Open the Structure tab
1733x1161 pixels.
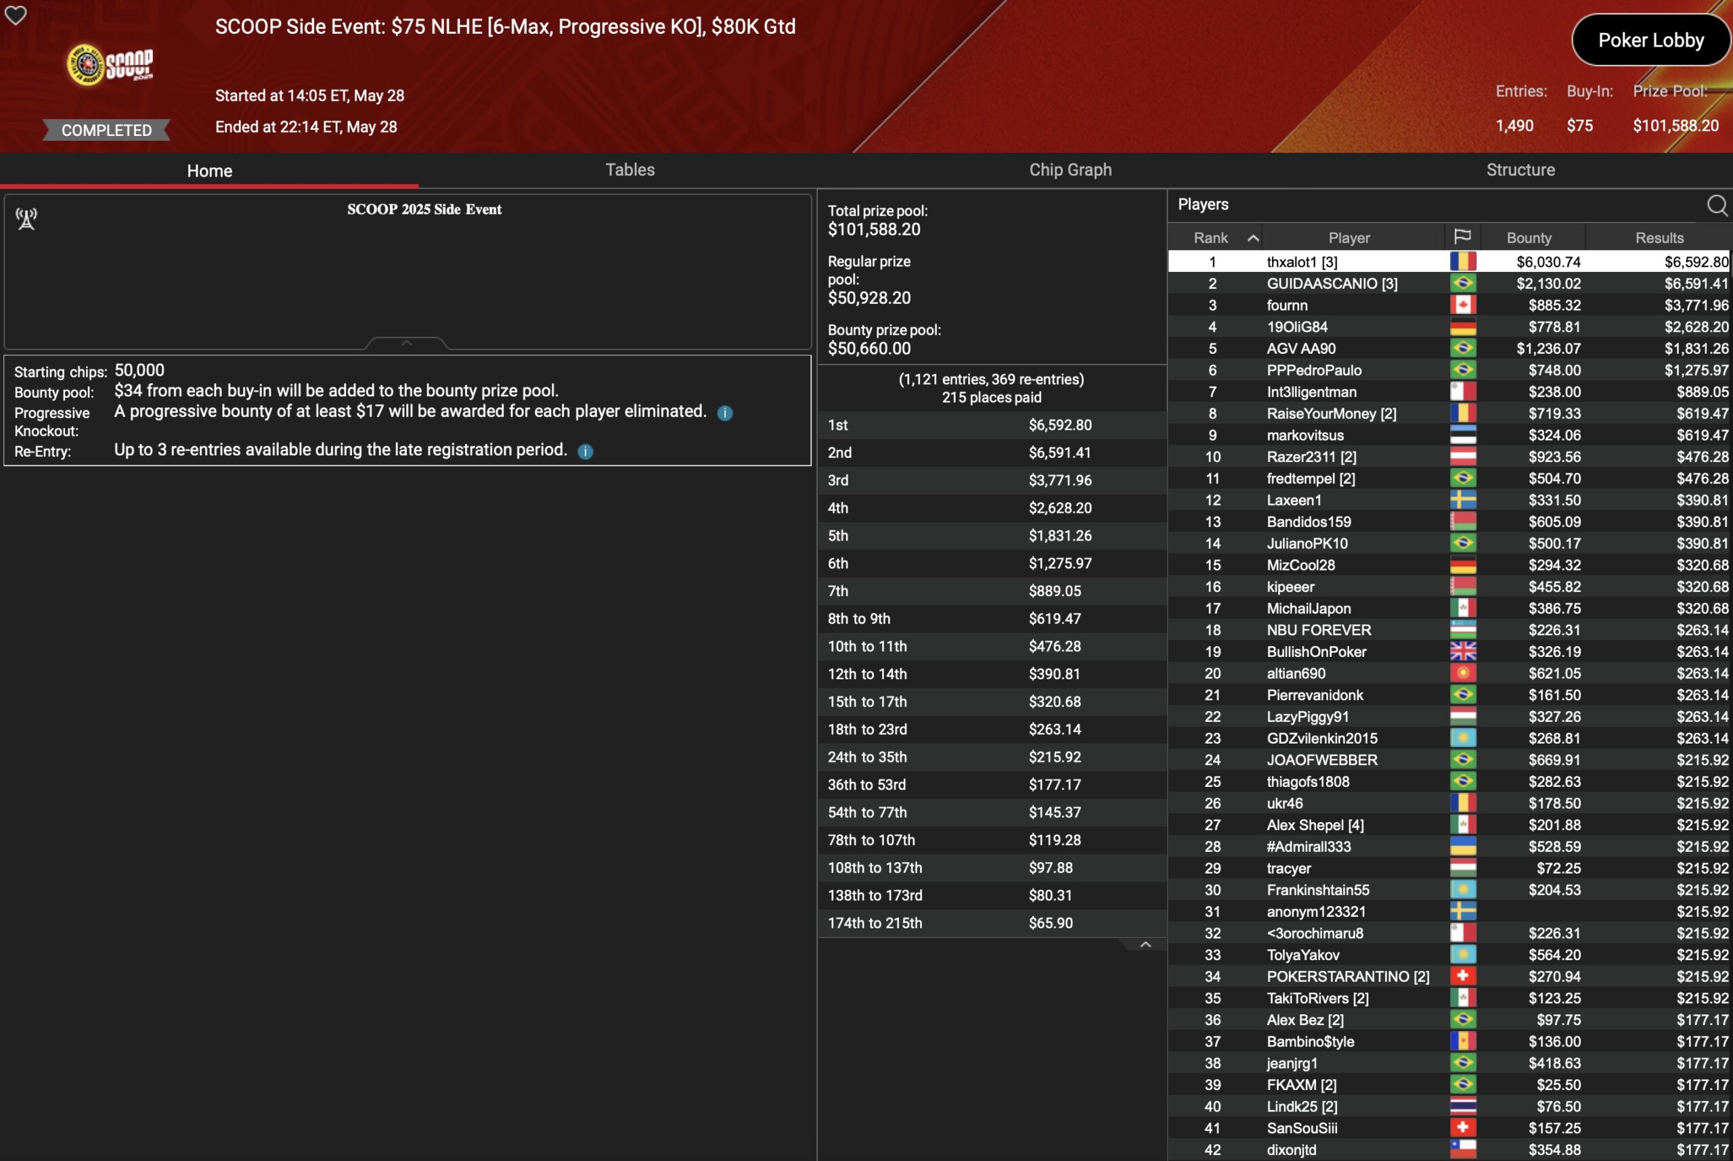coord(1520,170)
